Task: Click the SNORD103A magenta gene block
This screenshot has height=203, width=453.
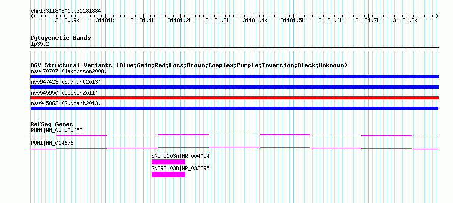Action: (168, 162)
